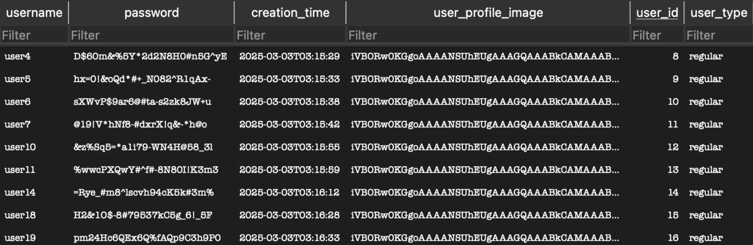This screenshot has height=245, width=753.
Task: Click the password column Filter box
Action: [x=151, y=35]
